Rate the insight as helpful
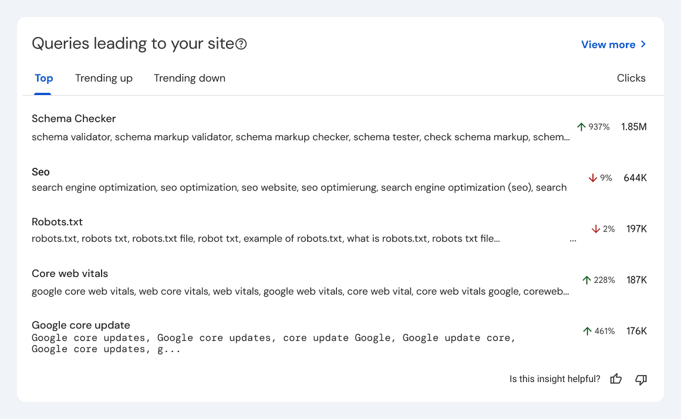This screenshot has height=419, width=681. tap(615, 379)
